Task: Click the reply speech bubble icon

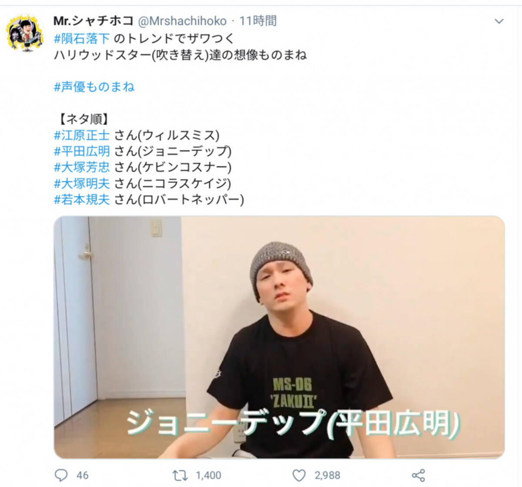Action: point(61,475)
